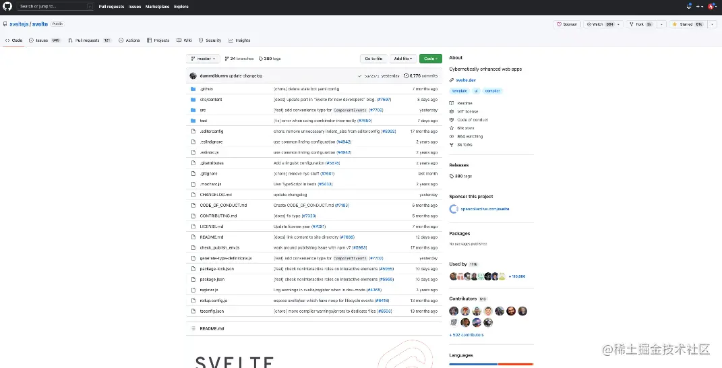Click the Watch button

599,24
